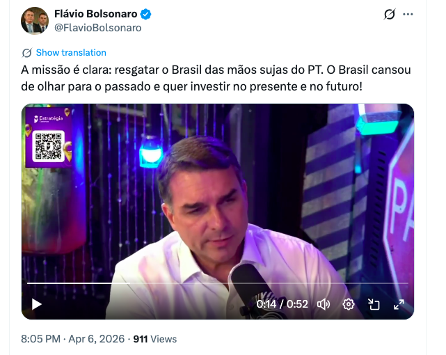Open the more options ellipsis menu
Viewport: 446px width, 355px height.
(x=408, y=14)
